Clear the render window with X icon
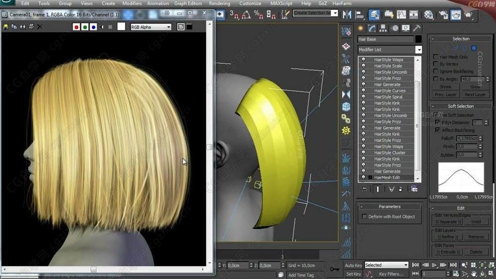This screenshot has width=496, height=279. (40, 27)
